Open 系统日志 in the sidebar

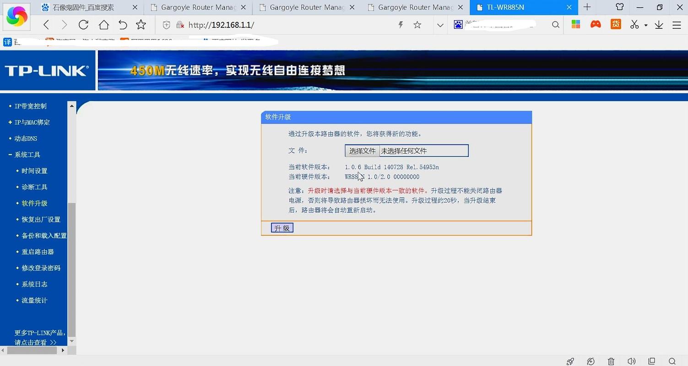coord(34,284)
